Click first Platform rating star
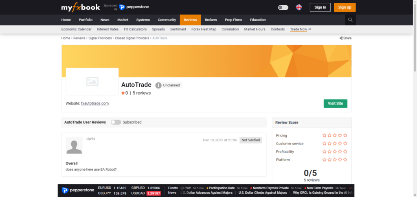417x197 pixels. pyautogui.click(x=324, y=160)
